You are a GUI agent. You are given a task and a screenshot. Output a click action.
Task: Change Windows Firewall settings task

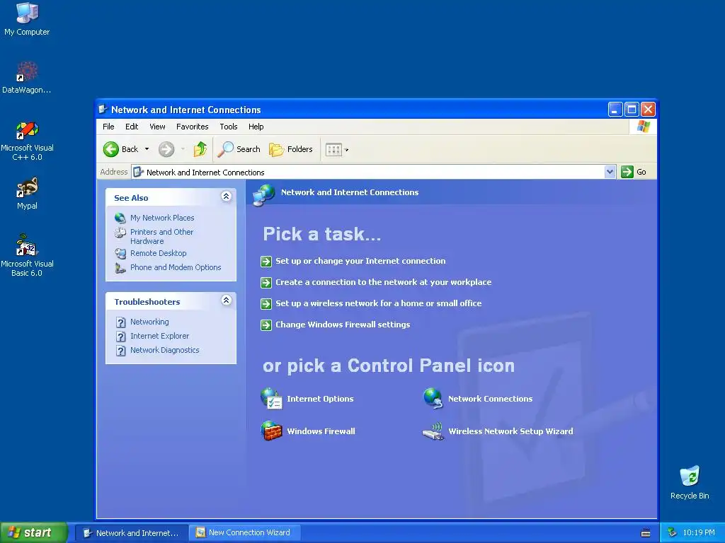(343, 325)
